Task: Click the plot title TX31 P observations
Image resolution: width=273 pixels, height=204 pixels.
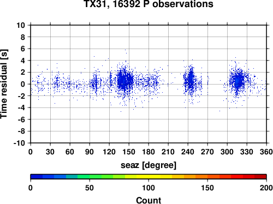Action: (149, 4)
